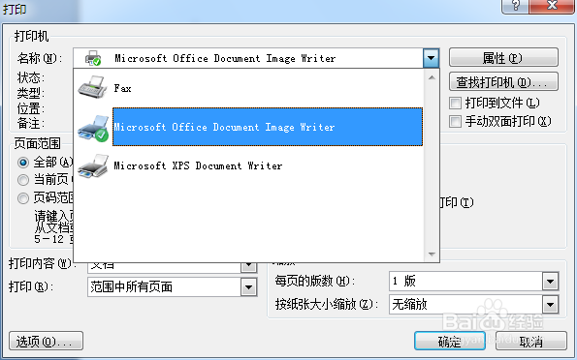This screenshot has width=577, height=360.
Task: Choose Microsoft XPS Document Writer in list
Action: (x=248, y=165)
